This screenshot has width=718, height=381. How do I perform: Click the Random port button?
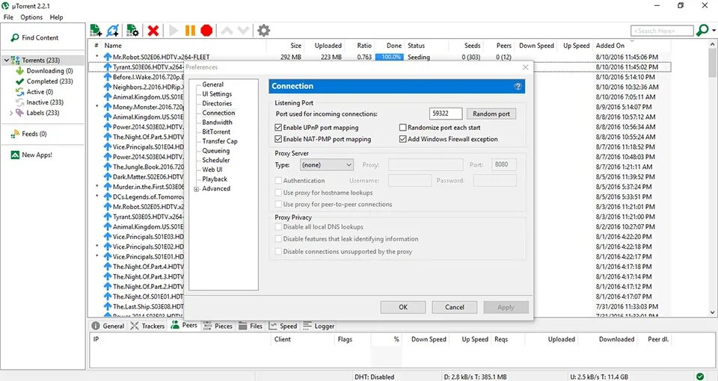[x=491, y=114]
